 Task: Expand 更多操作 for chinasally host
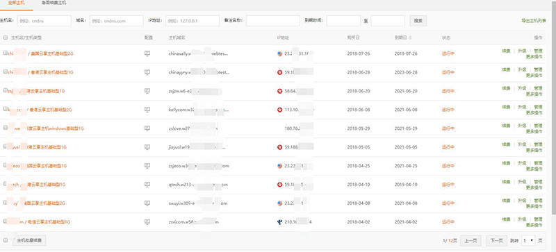coord(534,57)
